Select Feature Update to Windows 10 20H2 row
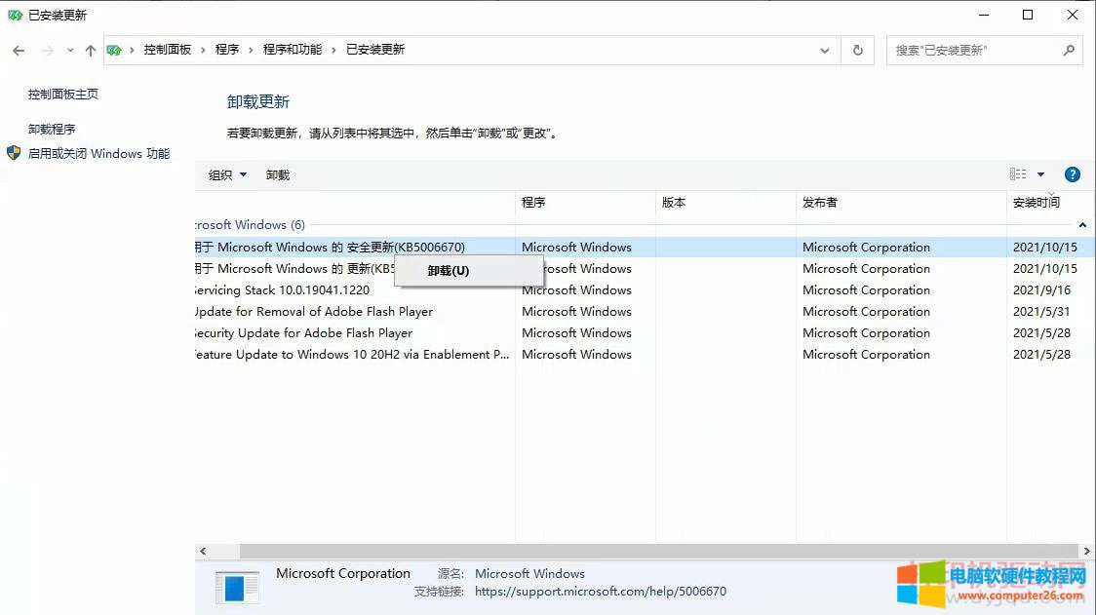 click(643, 355)
